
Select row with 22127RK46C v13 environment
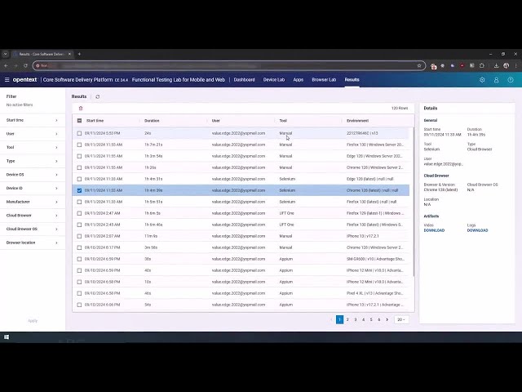tap(241, 133)
